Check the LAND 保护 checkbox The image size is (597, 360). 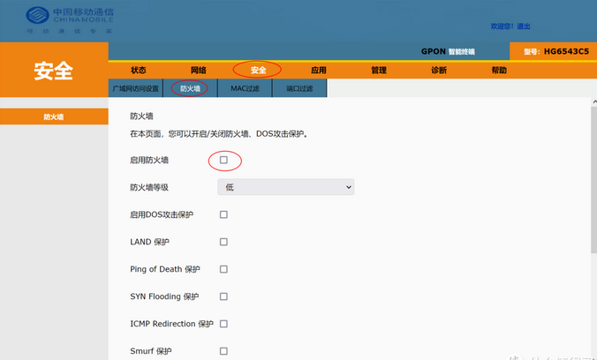tap(223, 242)
